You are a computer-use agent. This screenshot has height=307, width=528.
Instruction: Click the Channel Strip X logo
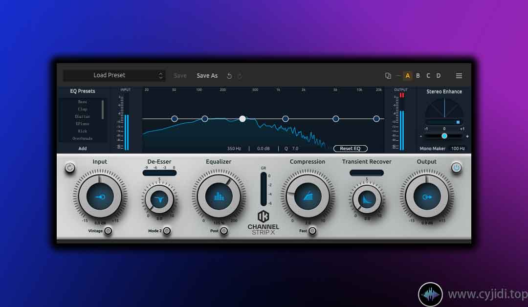click(x=264, y=223)
